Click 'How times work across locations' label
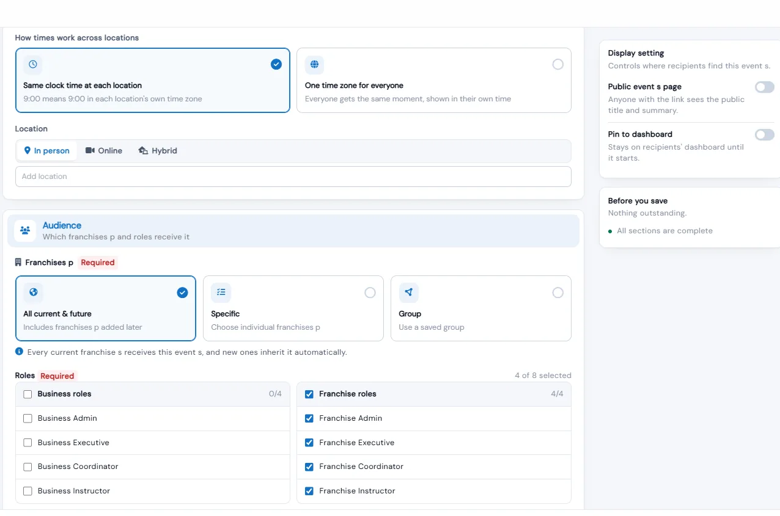 [77, 38]
